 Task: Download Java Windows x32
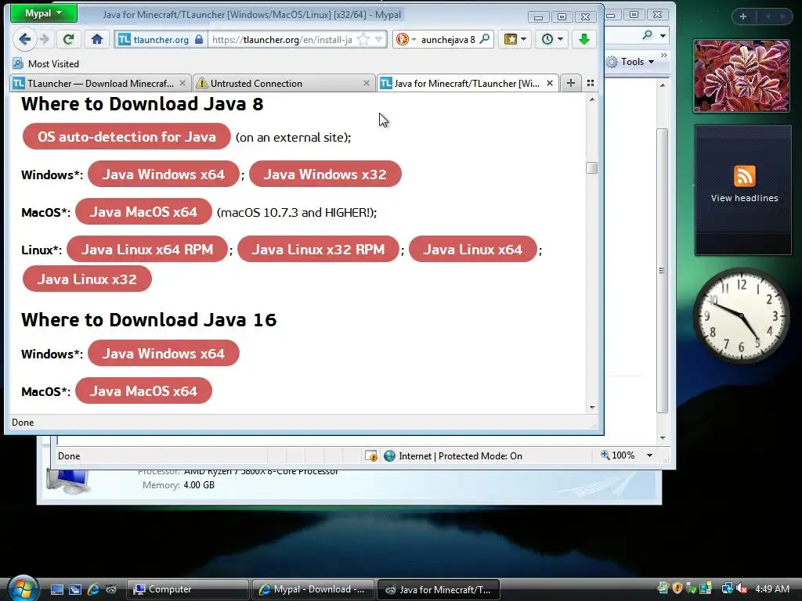click(x=325, y=175)
